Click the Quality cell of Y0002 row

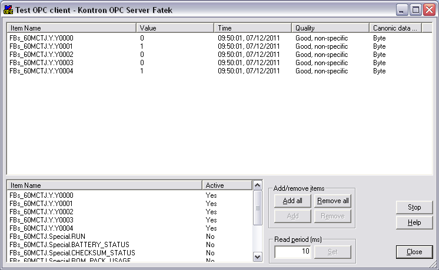click(x=321, y=55)
